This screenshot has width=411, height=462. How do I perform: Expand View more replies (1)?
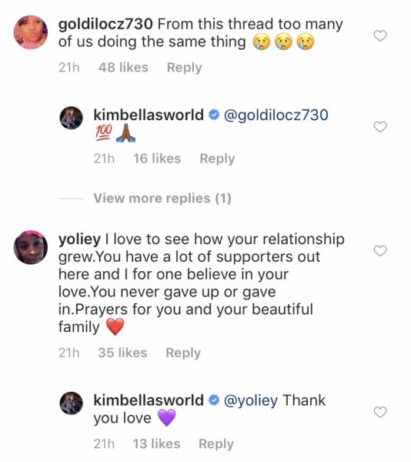click(162, 198)
